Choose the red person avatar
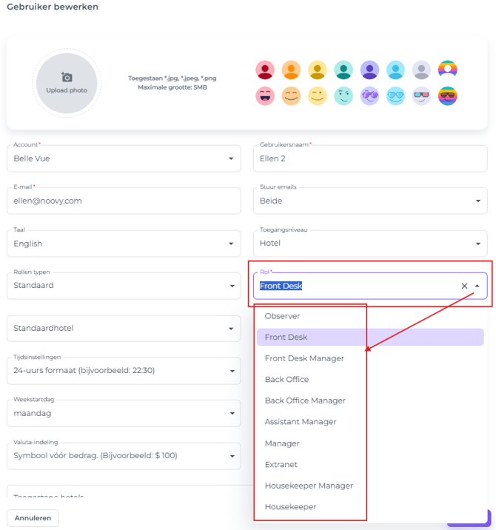This screenshot has width=496, height=530. tap(265, 70)
